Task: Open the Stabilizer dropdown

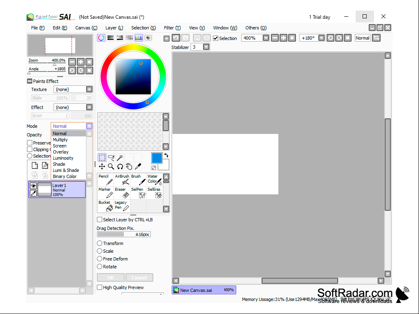Action: tap(206, 47)
